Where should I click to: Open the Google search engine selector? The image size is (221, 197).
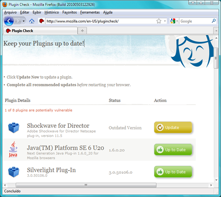click(x=174, y=21)
